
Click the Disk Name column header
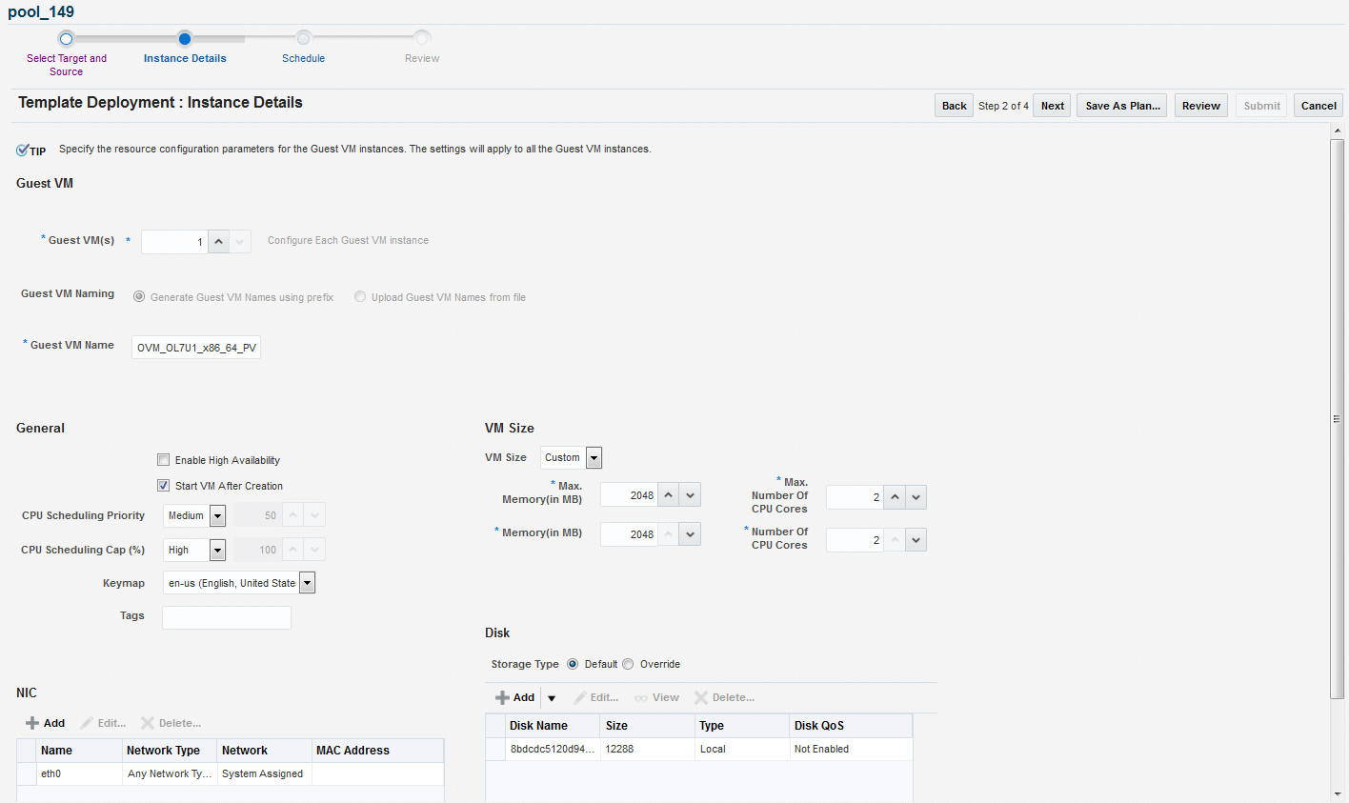[554, 726]
